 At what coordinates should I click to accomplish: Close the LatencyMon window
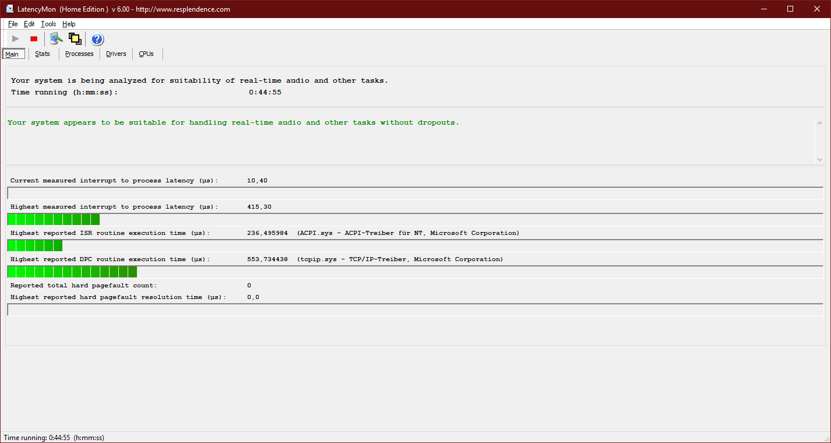(x=817, y=9)
